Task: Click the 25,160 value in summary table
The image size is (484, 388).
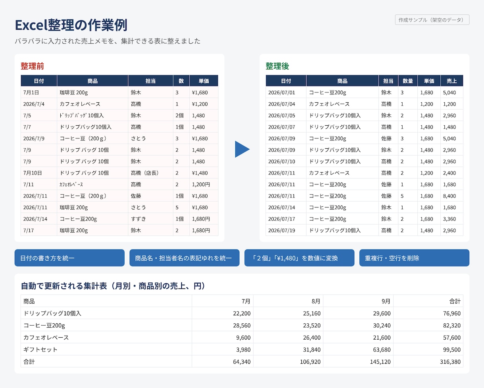Action: click(x=288, y=313)
